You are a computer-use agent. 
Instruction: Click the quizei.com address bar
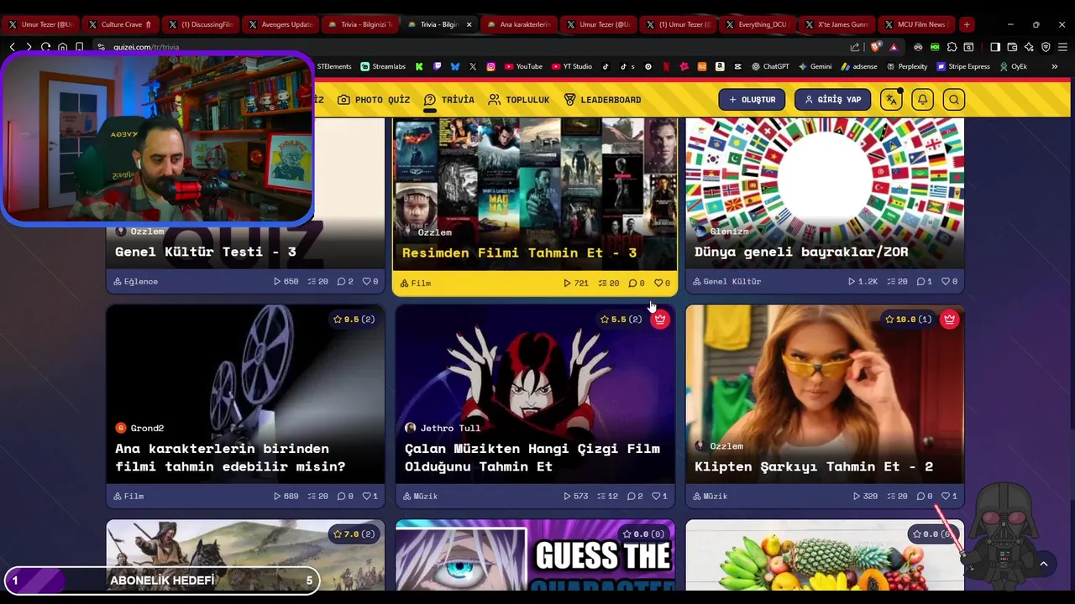pos(470,47)
